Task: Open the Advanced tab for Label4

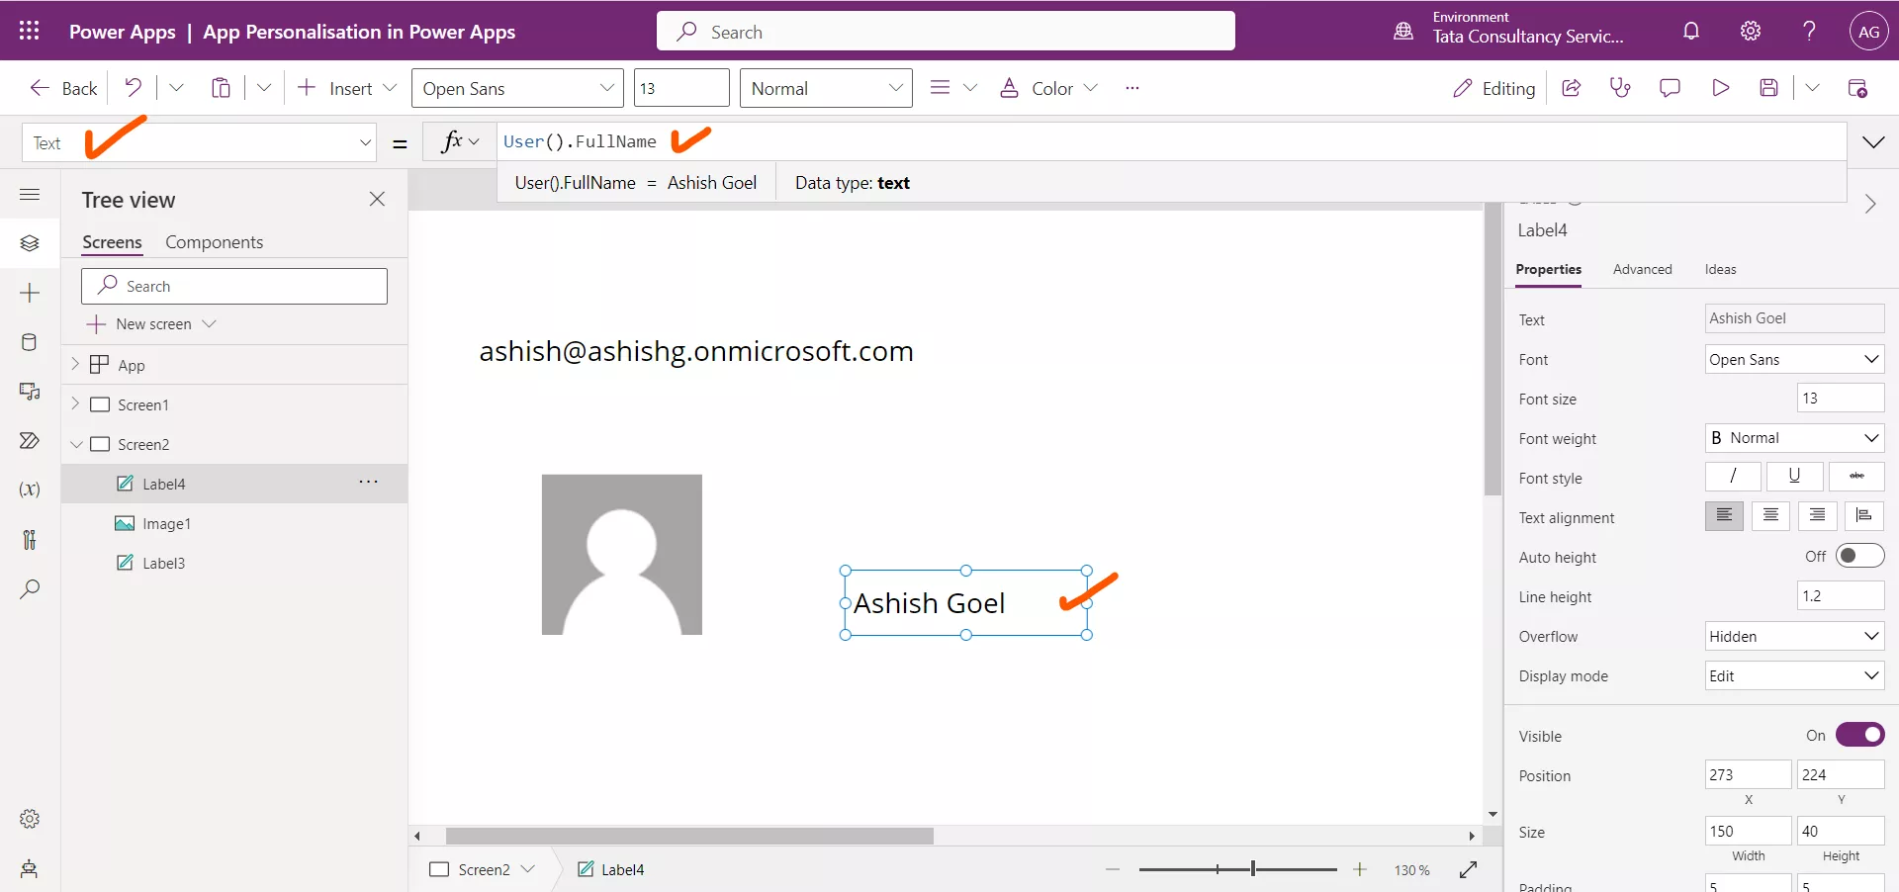Action: (x=1642, y=269)
